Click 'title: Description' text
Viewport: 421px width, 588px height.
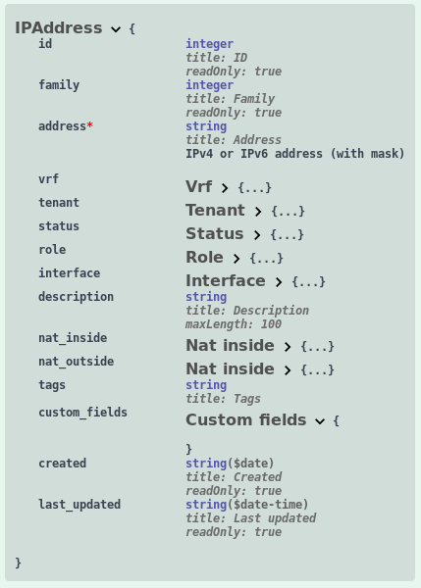click(247, 311)
